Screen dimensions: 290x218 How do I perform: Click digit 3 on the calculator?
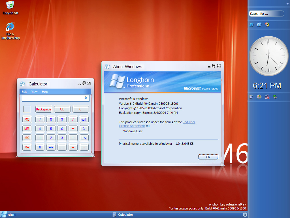(x=62, y=138)
